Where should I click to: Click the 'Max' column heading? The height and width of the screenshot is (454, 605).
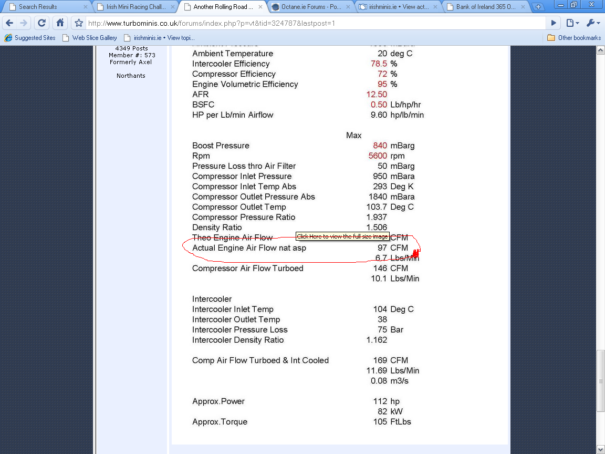354,136
